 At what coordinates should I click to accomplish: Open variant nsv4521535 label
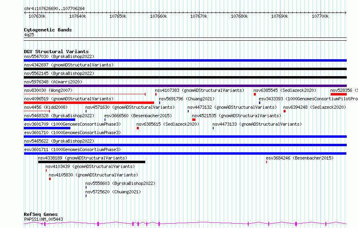coord(237,116)
